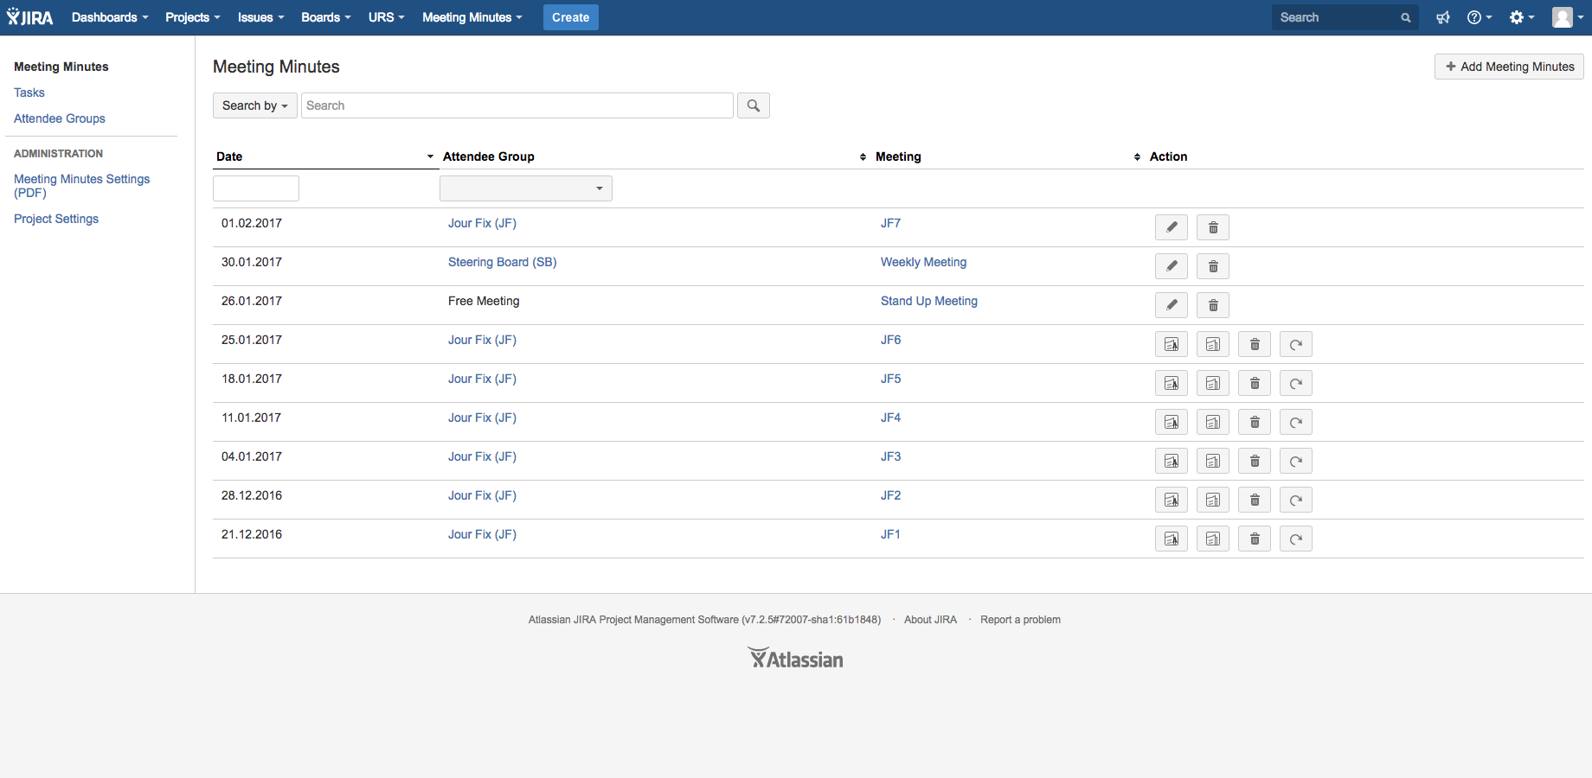This screenshot has height=778, width=1592.
Task: Click the magnifier search button beside search field
Action: 754,105
